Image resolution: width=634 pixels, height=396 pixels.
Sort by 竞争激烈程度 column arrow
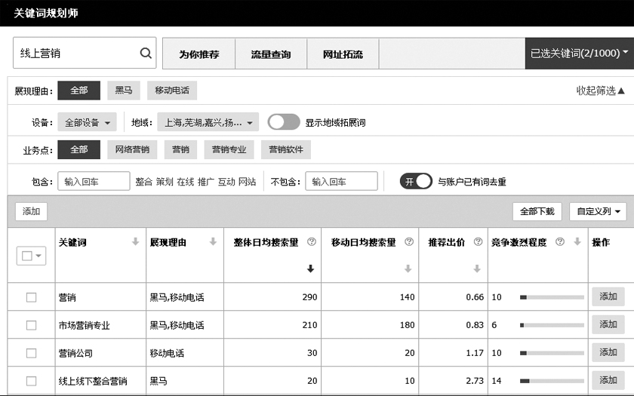click(x=577, y=241)
